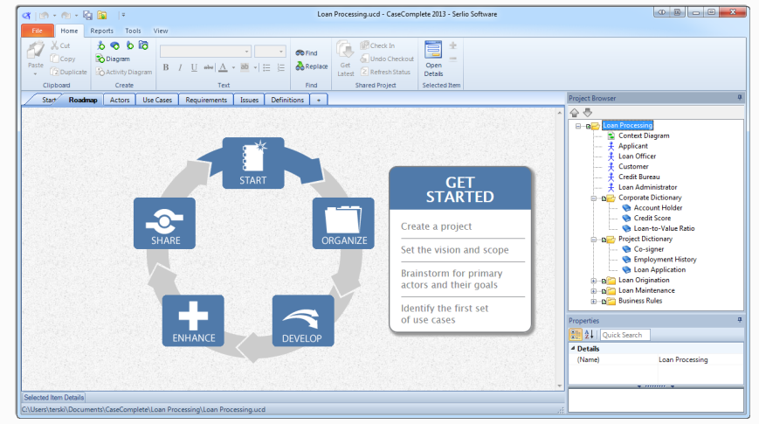Open the font name dropdown

(246, 52)
